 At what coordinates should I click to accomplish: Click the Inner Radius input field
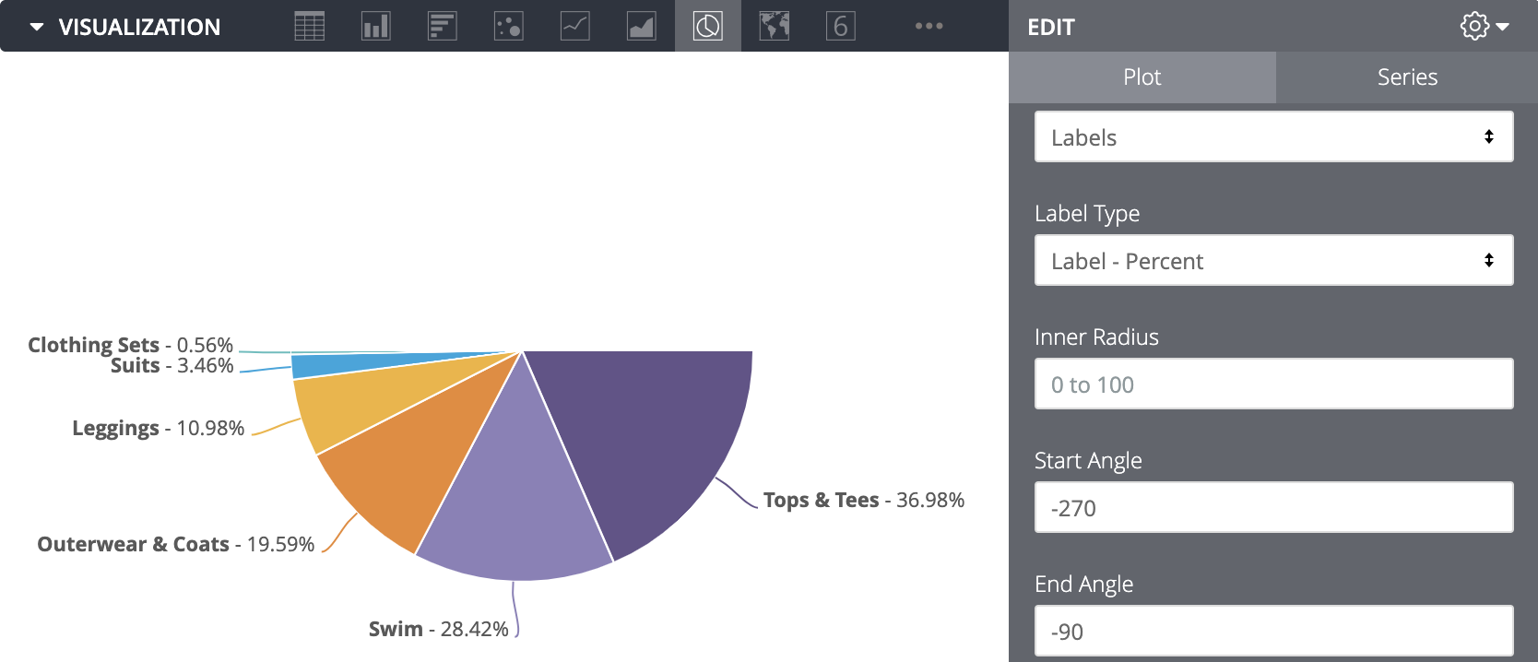[x=1273, y=384]
